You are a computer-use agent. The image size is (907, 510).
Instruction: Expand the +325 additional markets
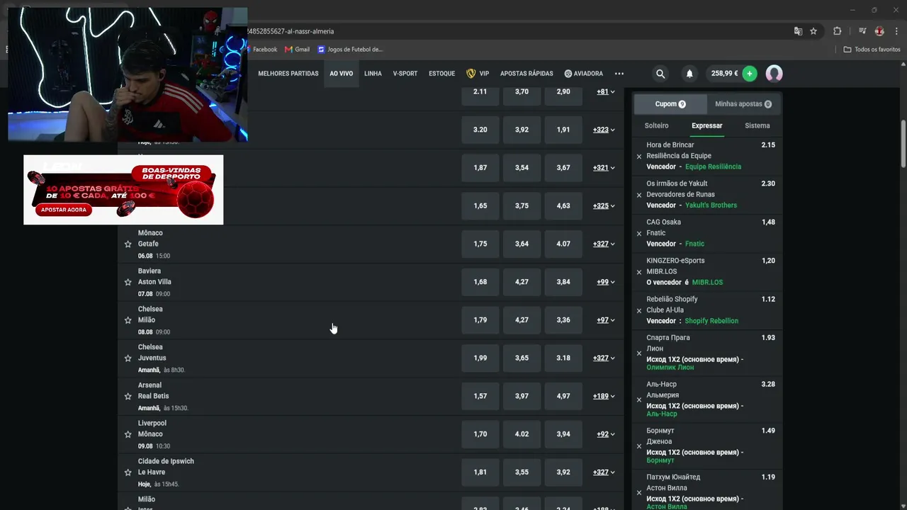pos(604,206)
